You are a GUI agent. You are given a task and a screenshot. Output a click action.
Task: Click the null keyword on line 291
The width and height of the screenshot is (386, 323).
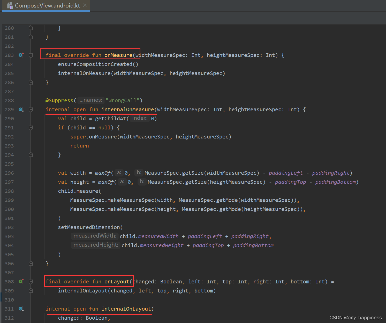tap(104, 128)
